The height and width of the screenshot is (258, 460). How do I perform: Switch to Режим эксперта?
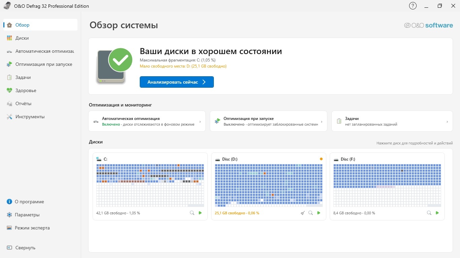[40, 228]
